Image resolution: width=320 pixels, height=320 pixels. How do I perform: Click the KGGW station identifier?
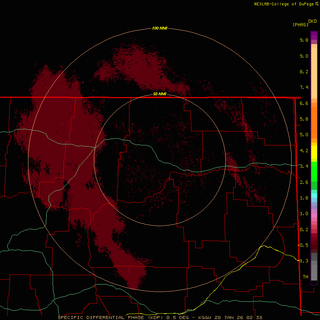[205, 318]
